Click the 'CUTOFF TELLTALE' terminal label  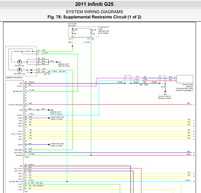pyautogui.click(x=16, y=105)
